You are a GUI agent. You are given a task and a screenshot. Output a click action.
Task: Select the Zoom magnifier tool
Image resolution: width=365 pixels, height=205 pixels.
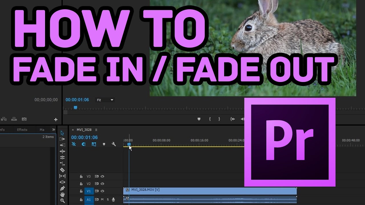pos(62,201)
